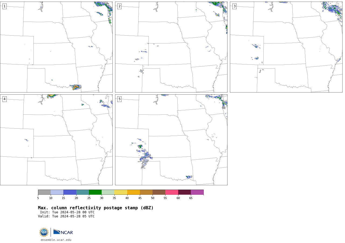This screenshot has height=243, width=345.
Task: Click the gray 5-10 dBZ color swatch
Action: coord(44,192)
